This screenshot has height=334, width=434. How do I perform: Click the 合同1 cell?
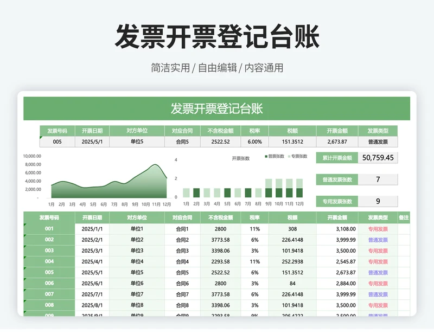[x=182, y=229]
